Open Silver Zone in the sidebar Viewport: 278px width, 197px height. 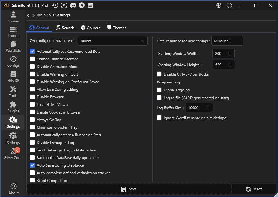pos(13,154)
